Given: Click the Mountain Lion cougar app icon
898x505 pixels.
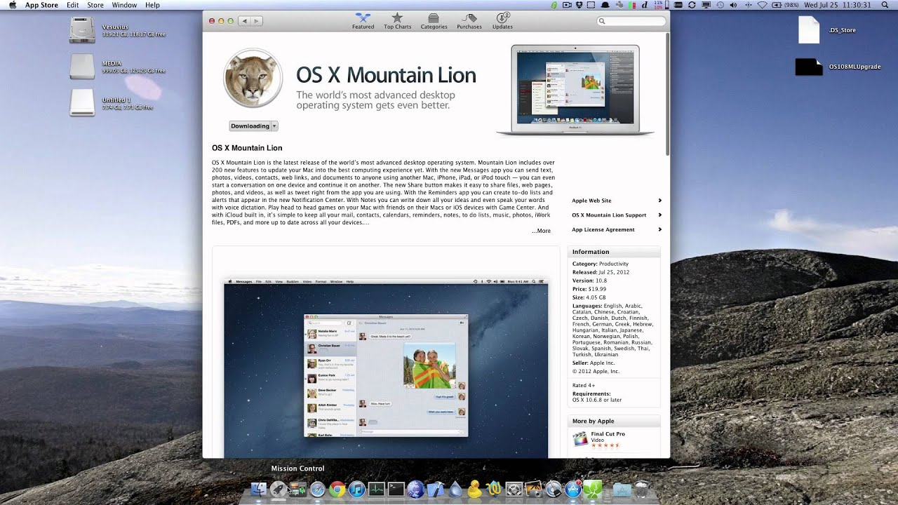Looking at the screenshot, I should point(253,78).
